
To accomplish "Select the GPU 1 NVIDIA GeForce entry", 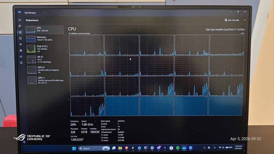I will [46, 80].
